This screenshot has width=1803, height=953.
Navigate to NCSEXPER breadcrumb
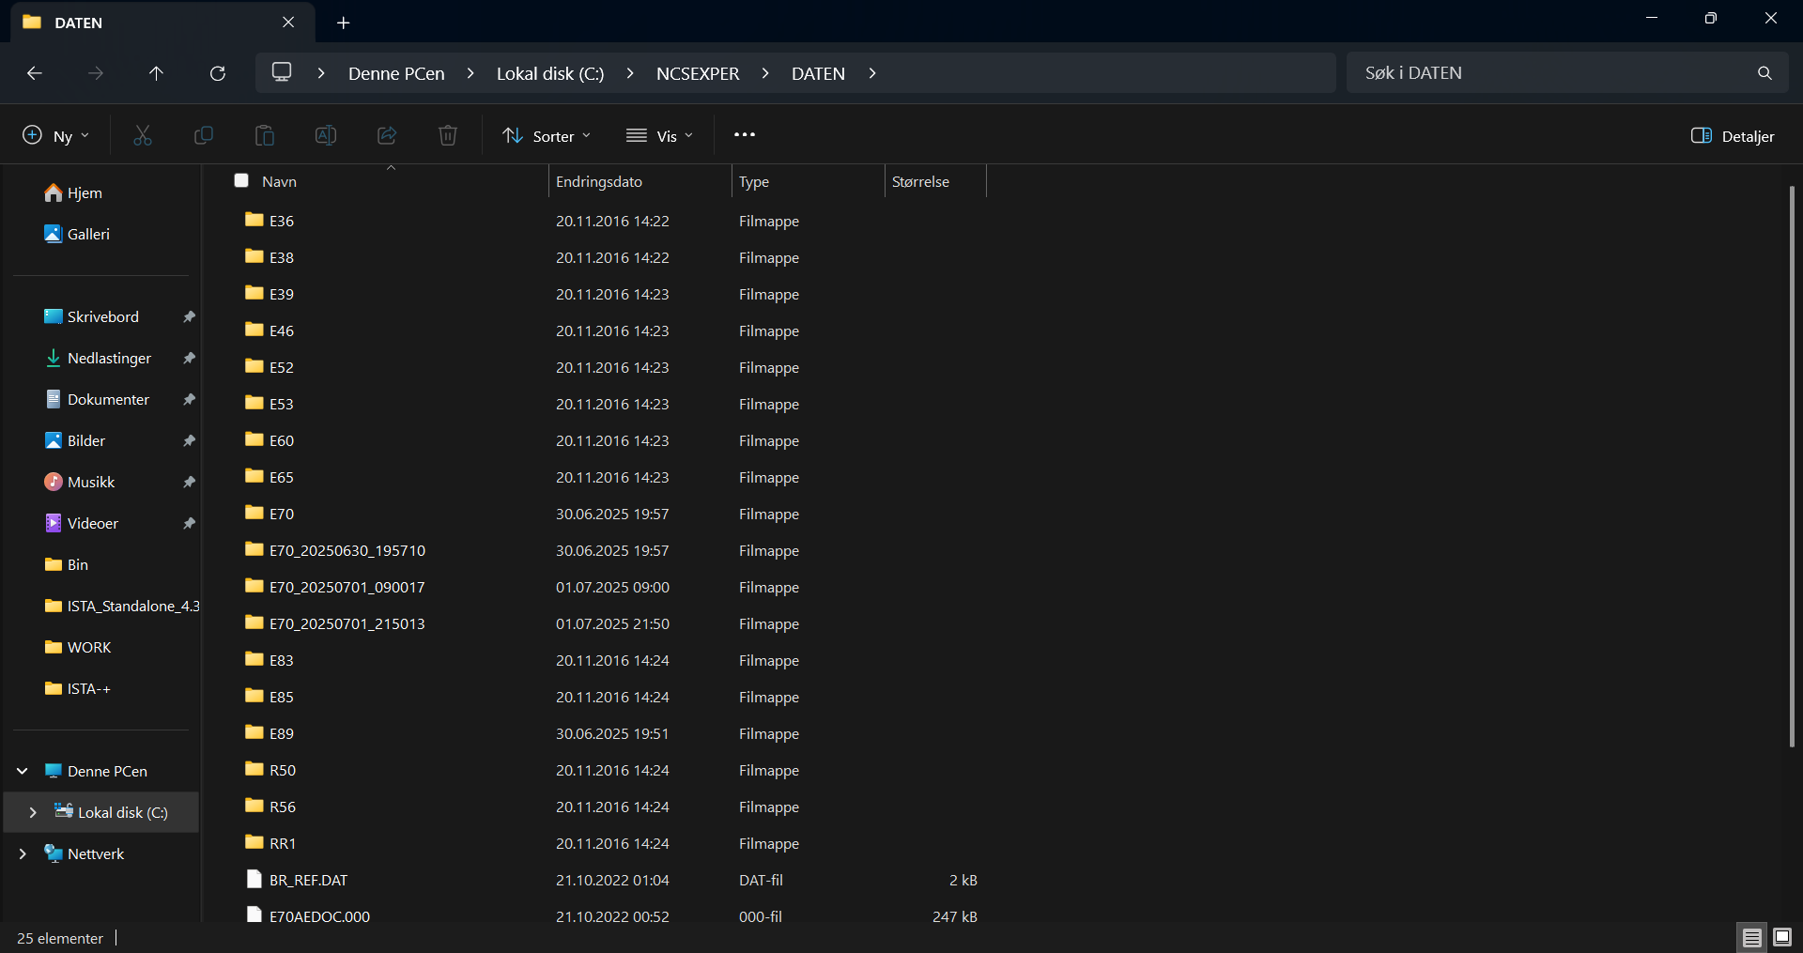(698, 73)
